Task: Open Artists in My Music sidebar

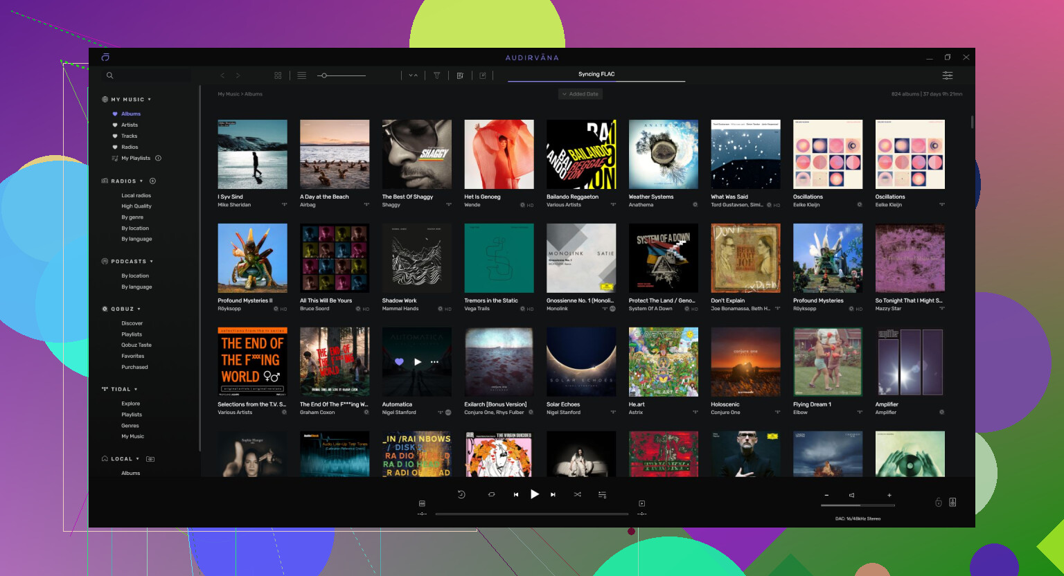Action: (x=130, y=125)
